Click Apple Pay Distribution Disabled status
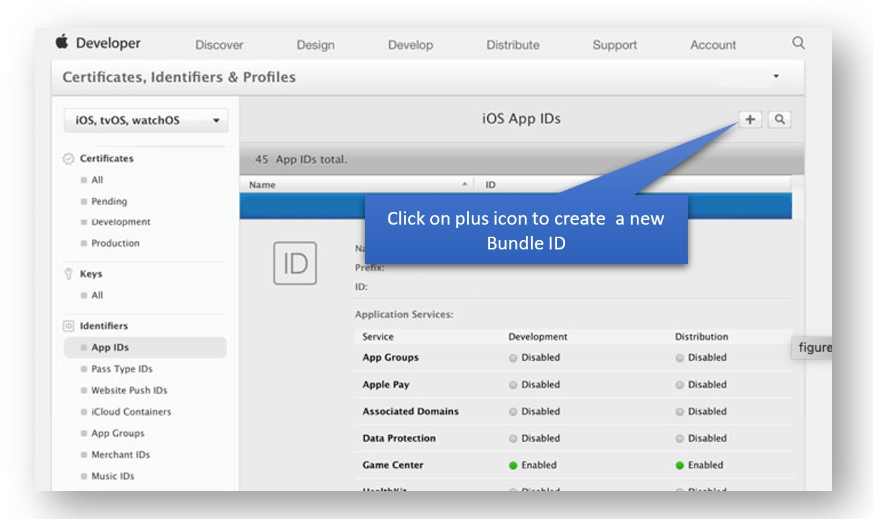Viewport: 873px width, 519px height. click(x=701, y=384)
